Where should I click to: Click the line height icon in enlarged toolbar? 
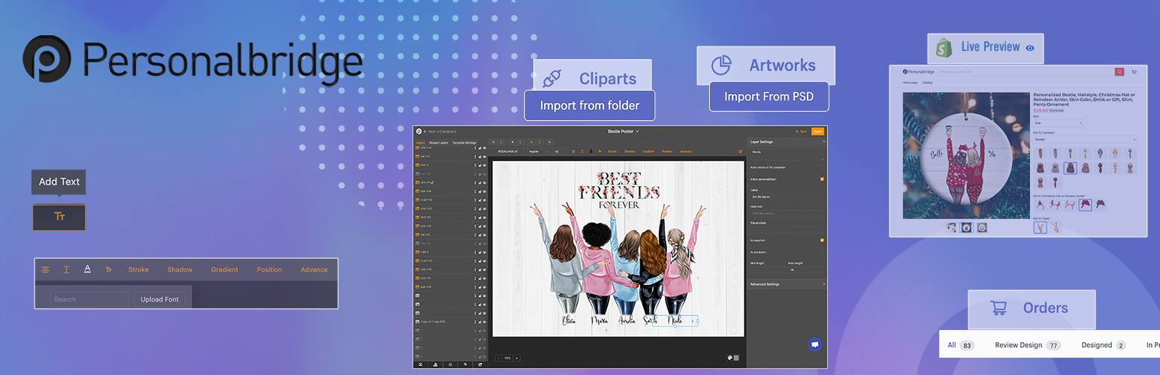click(66, 270)
